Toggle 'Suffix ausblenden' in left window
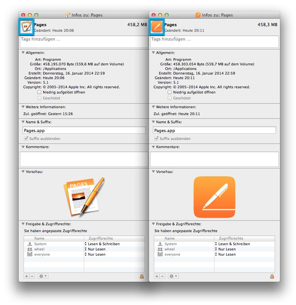The height and width of the screenshot is (305, 296). [26, 139]
